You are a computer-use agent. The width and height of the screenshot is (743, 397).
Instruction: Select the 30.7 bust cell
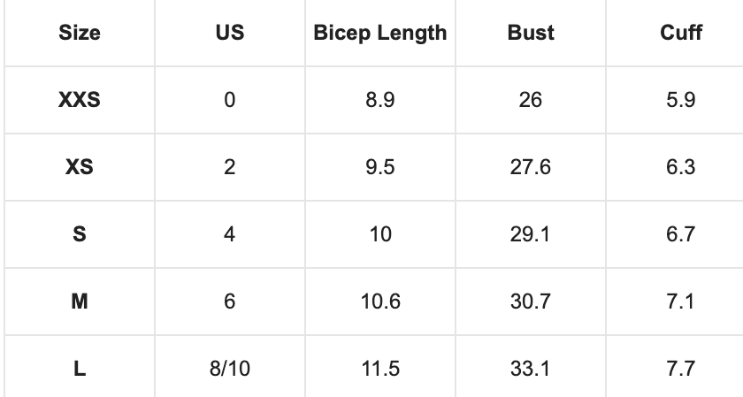pyautogui.click(x=531, y=302)
